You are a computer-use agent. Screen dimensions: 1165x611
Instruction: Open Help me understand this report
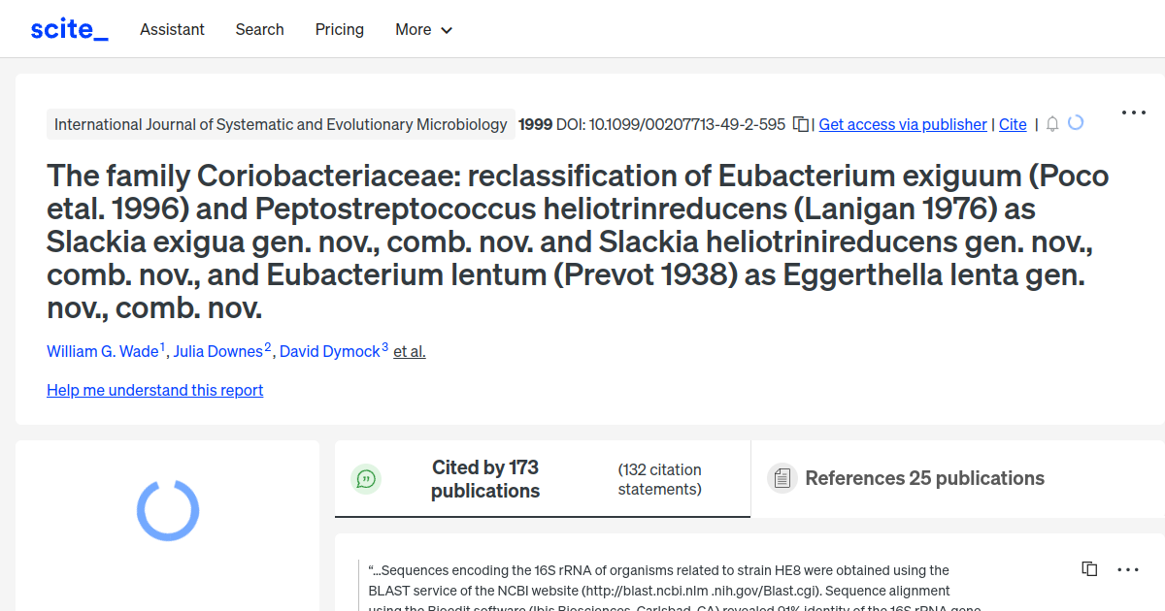pyautogui.click(x=154, y=390)
